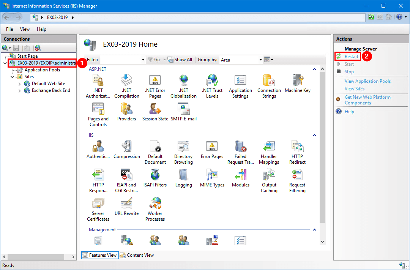The width and height of the screenshot is (410, 270).
Task: Open .NET Authorization Rules feature
Action: click(x=98, y=86)
